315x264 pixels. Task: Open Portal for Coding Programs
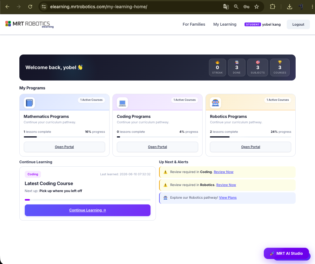pos(157,147)
